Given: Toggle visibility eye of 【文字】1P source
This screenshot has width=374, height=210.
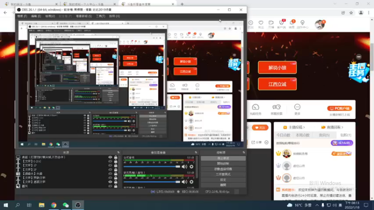Looking at the screenshot, I should point(110,165).
